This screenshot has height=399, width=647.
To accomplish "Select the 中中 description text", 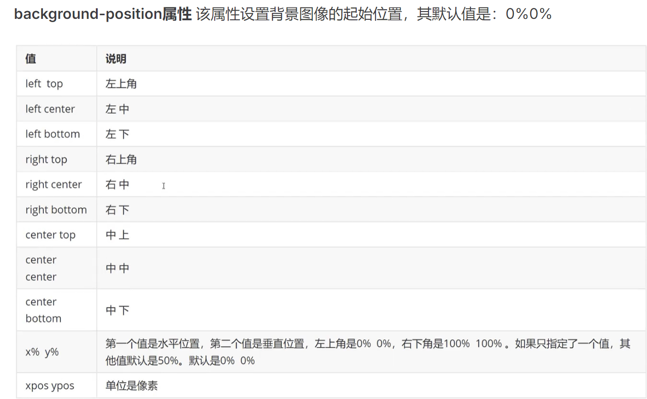I will (x=118, y=268).
